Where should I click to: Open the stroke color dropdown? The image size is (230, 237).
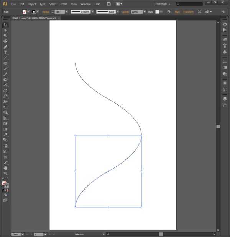(38, 12)
